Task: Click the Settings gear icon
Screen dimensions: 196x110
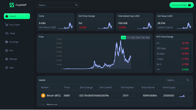Action: (x=7, y=59)
